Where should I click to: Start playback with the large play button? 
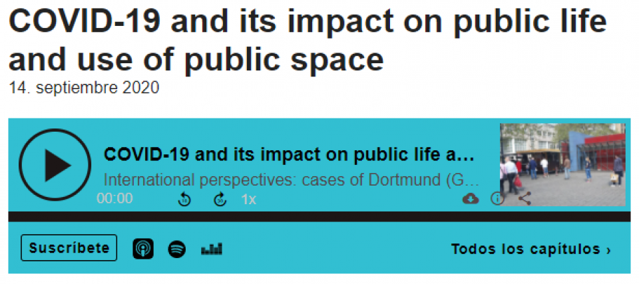tap(55, 165)
